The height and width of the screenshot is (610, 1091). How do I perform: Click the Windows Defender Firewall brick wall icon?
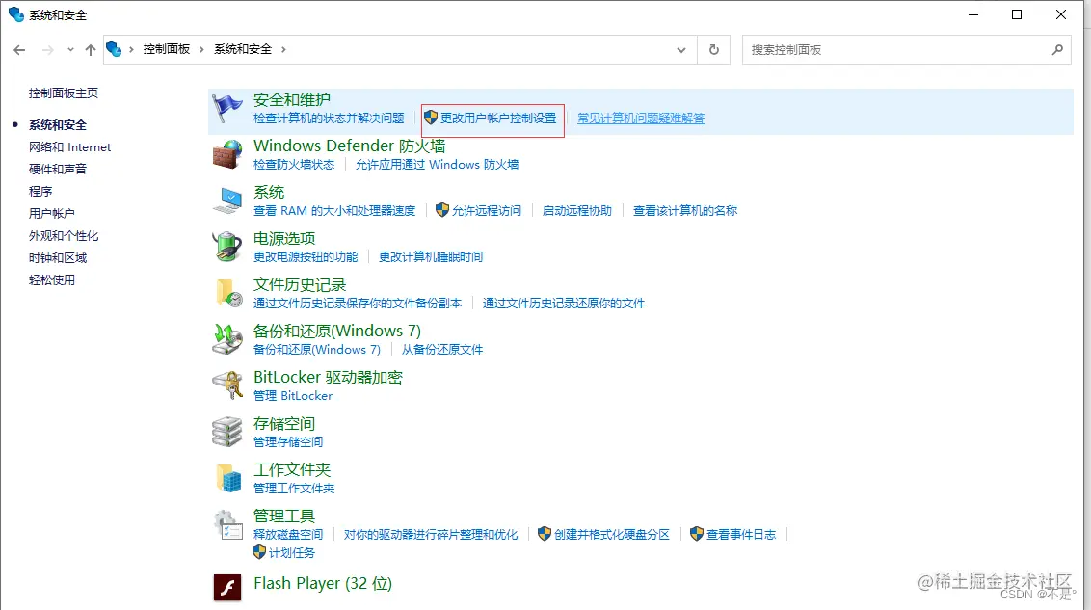[x=226, y=154]
